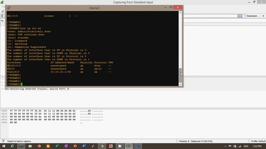Switch input language ENG indicator
Screen dimensions: 266x149
click(x=246, y=146)
